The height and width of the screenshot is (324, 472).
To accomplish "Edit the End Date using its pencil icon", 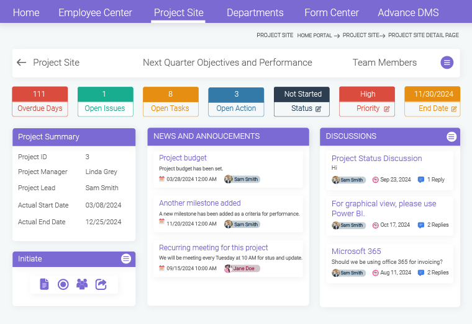I will coord(454,108).
